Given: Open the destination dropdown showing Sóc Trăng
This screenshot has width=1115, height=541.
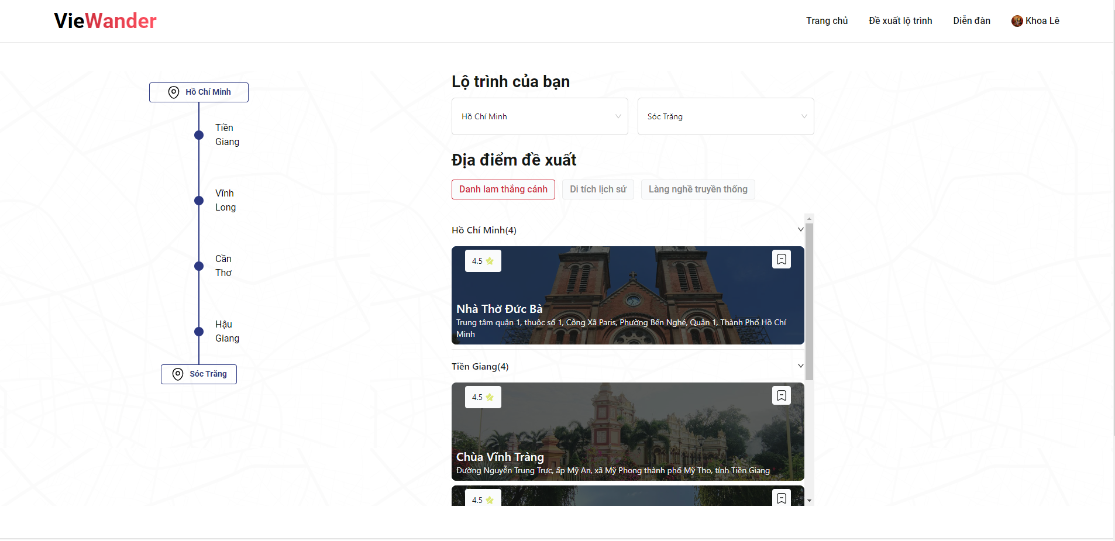Looking at the screenshot, I should pyautogui.click(x=725, y=116).
